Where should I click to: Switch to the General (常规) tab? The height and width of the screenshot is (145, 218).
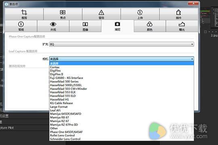[21, 26]
